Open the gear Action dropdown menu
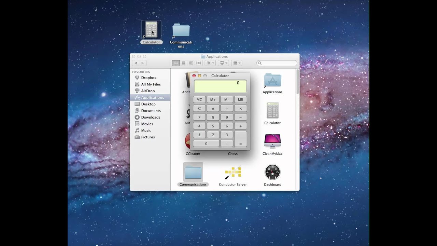Screen dimensions: 437x246 pos(210,63)
